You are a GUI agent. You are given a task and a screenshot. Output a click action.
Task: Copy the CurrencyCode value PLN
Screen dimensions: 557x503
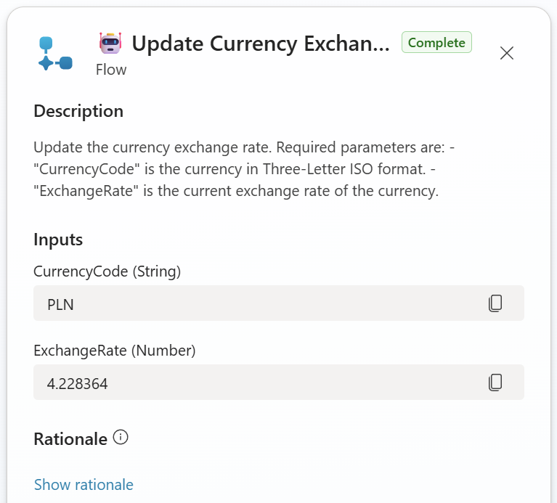coord(495,303)
